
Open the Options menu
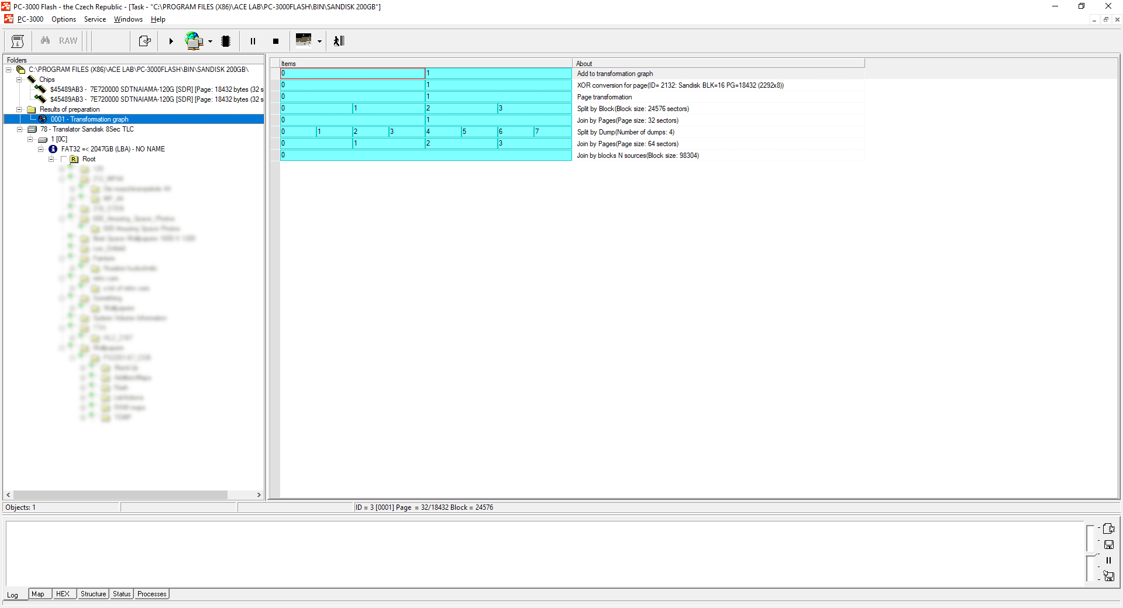tap(64, 19)
